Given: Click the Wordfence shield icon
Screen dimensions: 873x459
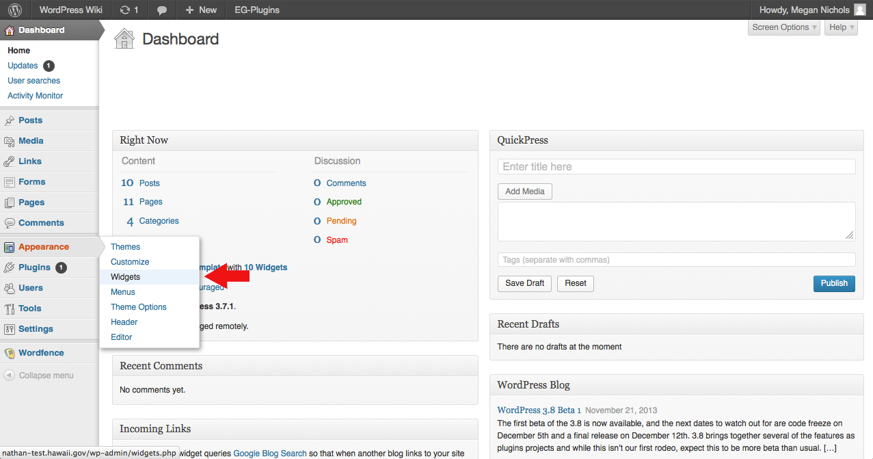Looking at the screenshot, I should 10,353.
